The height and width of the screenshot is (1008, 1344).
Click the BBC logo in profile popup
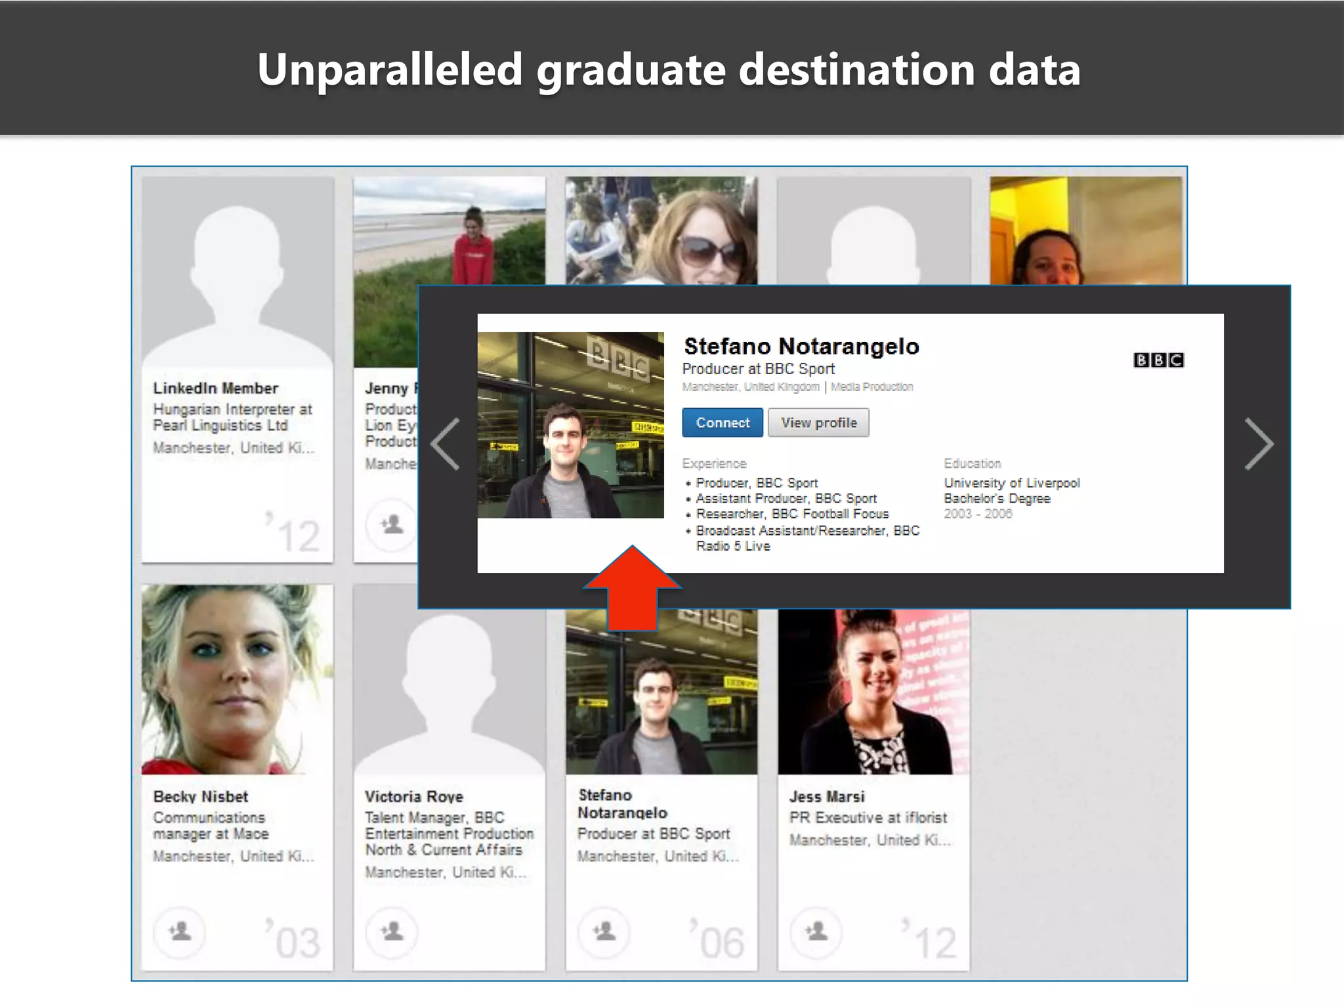1159,360
